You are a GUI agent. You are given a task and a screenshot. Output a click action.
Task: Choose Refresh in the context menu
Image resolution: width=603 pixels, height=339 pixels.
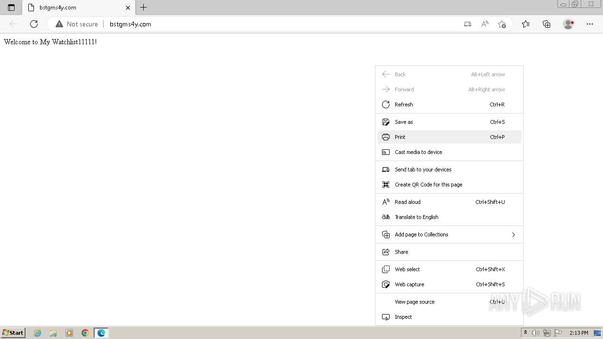(449, 105)
